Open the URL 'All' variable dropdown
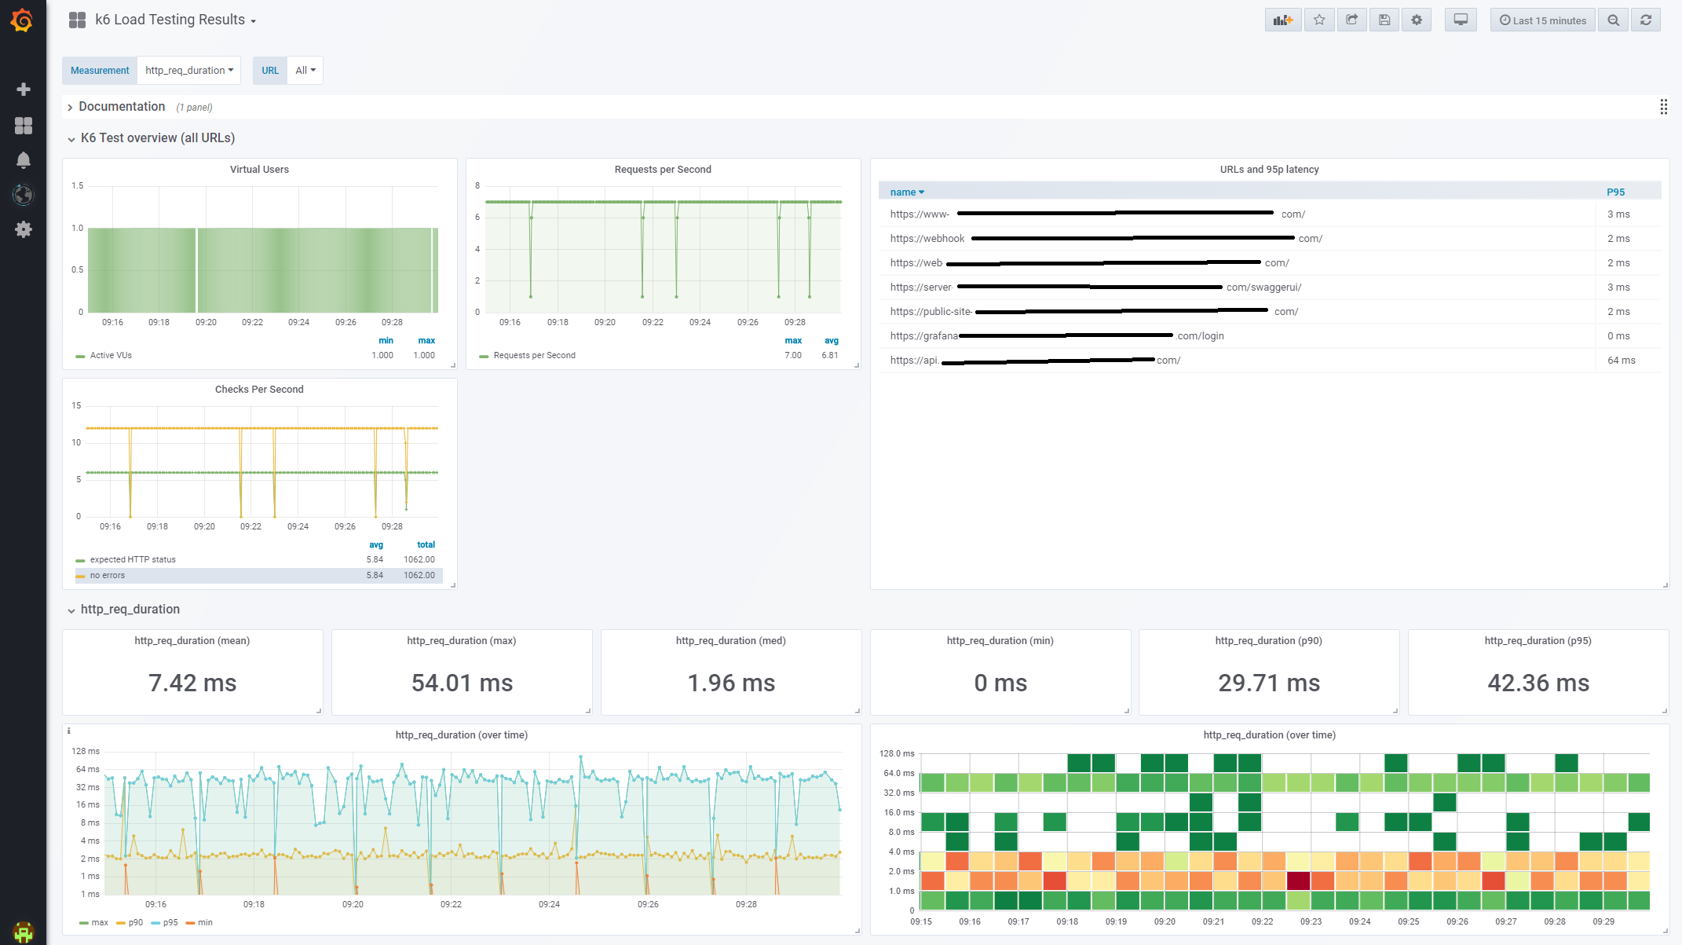Viewport: 1682px width, 945px height. (305, 71)
